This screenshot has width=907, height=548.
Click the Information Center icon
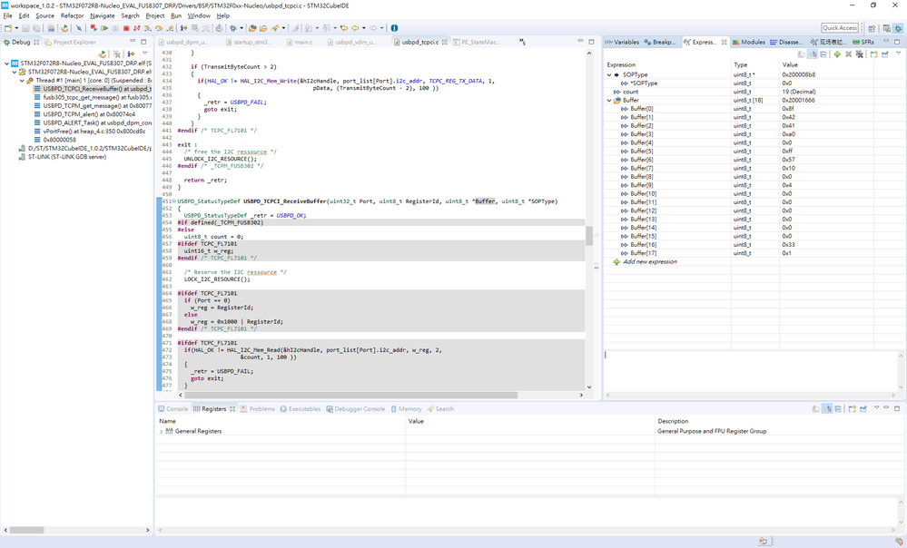pos(394,28)
